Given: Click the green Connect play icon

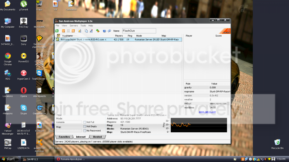Looking at the screenshot, I should point(57,31).
